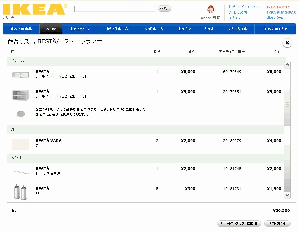
Task: Click the BESTÅ VARA door thumbnail
Action: click(21, 144)
